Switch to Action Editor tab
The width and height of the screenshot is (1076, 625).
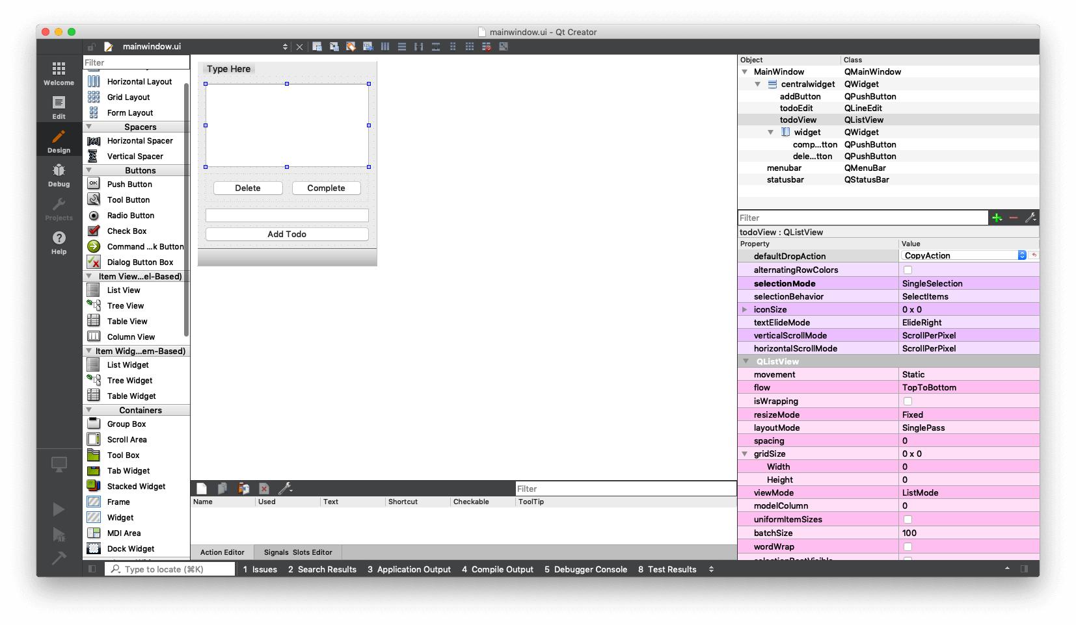click(222, 552)
